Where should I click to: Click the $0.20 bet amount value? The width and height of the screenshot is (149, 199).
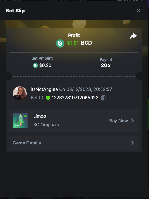pyautogui.click(x=45, y=65)
